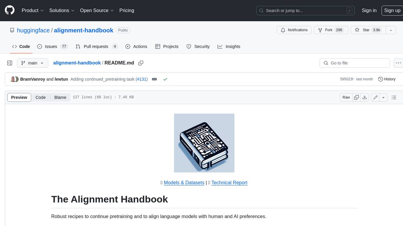The image size is (403, 226).
Task: Open the document outline
Action: pyautogui.click(x=394, y=97)
